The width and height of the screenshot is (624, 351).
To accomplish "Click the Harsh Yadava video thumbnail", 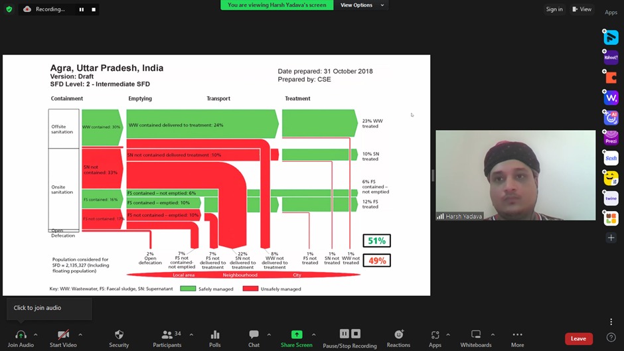I will [516, 175].
